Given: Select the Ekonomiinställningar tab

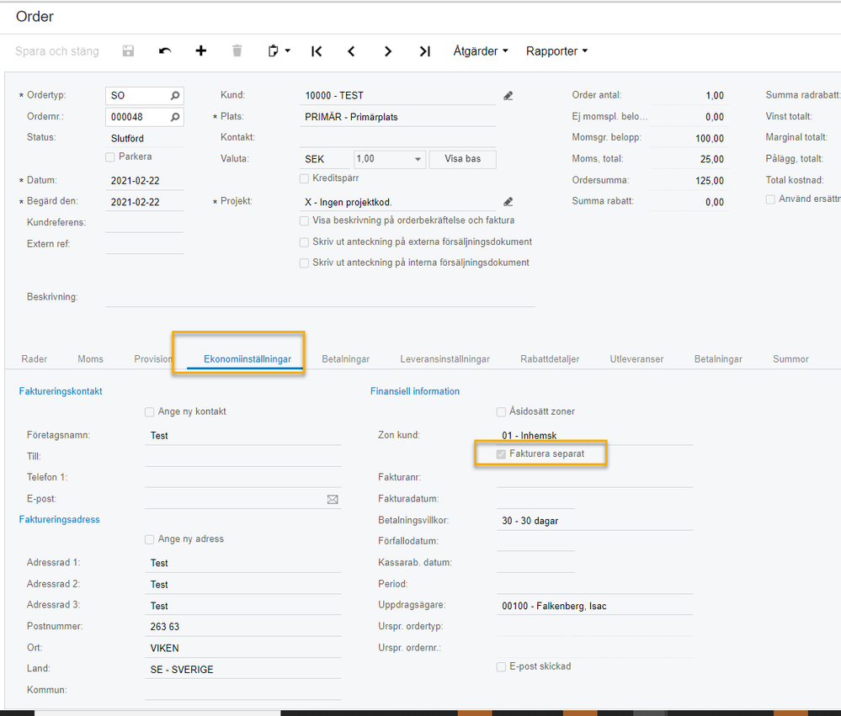Looking at the screenshot, I should click(x=248, y=359).
